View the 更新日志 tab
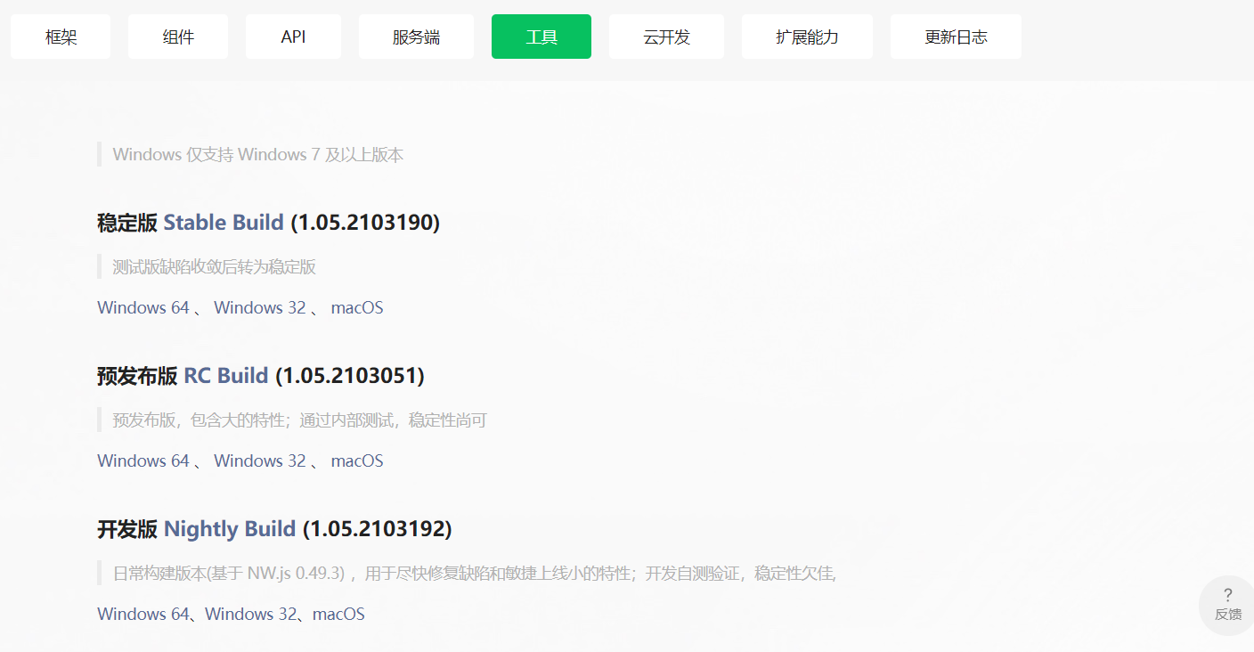 (956, 37)
